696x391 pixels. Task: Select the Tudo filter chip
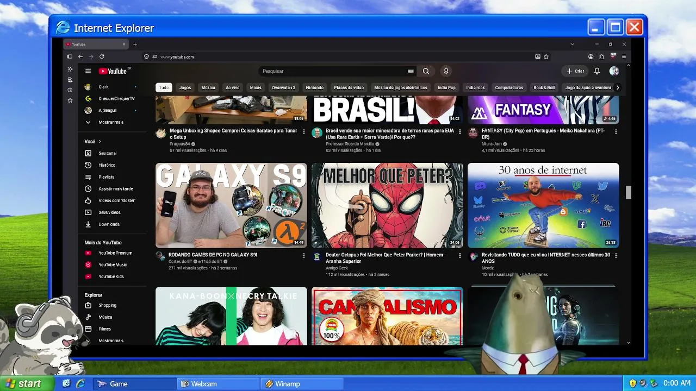pos(164,87)
